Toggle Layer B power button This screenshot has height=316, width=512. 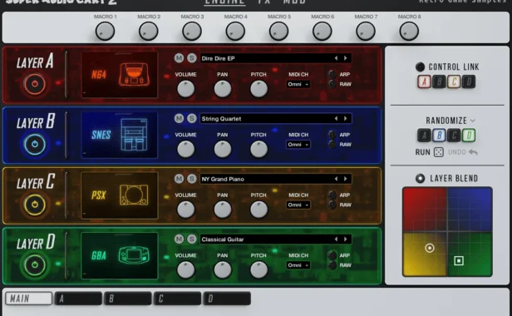[35, 144]
